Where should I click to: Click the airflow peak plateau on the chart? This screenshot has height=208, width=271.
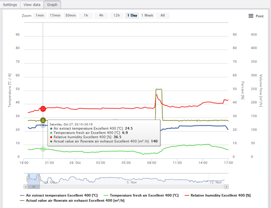point(159,89)
